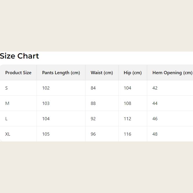Select waist value 92 in L row
The height and width of the screenshot is (193, 193).
(93, 119)
